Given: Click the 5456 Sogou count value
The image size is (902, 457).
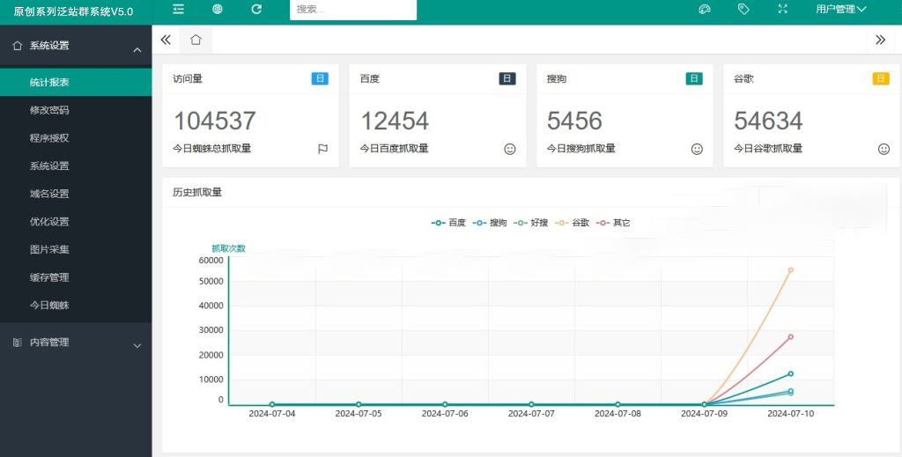Looking at the screenshot, I should click(x=574, y=121).
